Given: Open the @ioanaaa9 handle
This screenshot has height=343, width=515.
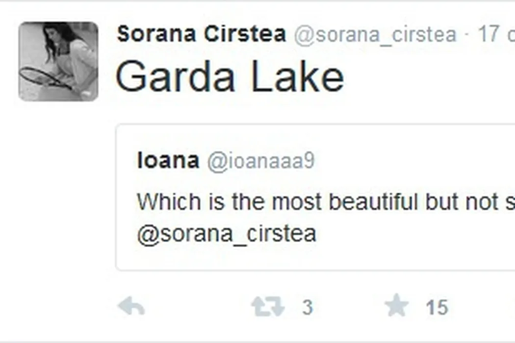Looking at the screenshot, I should (x=260, y=161).
